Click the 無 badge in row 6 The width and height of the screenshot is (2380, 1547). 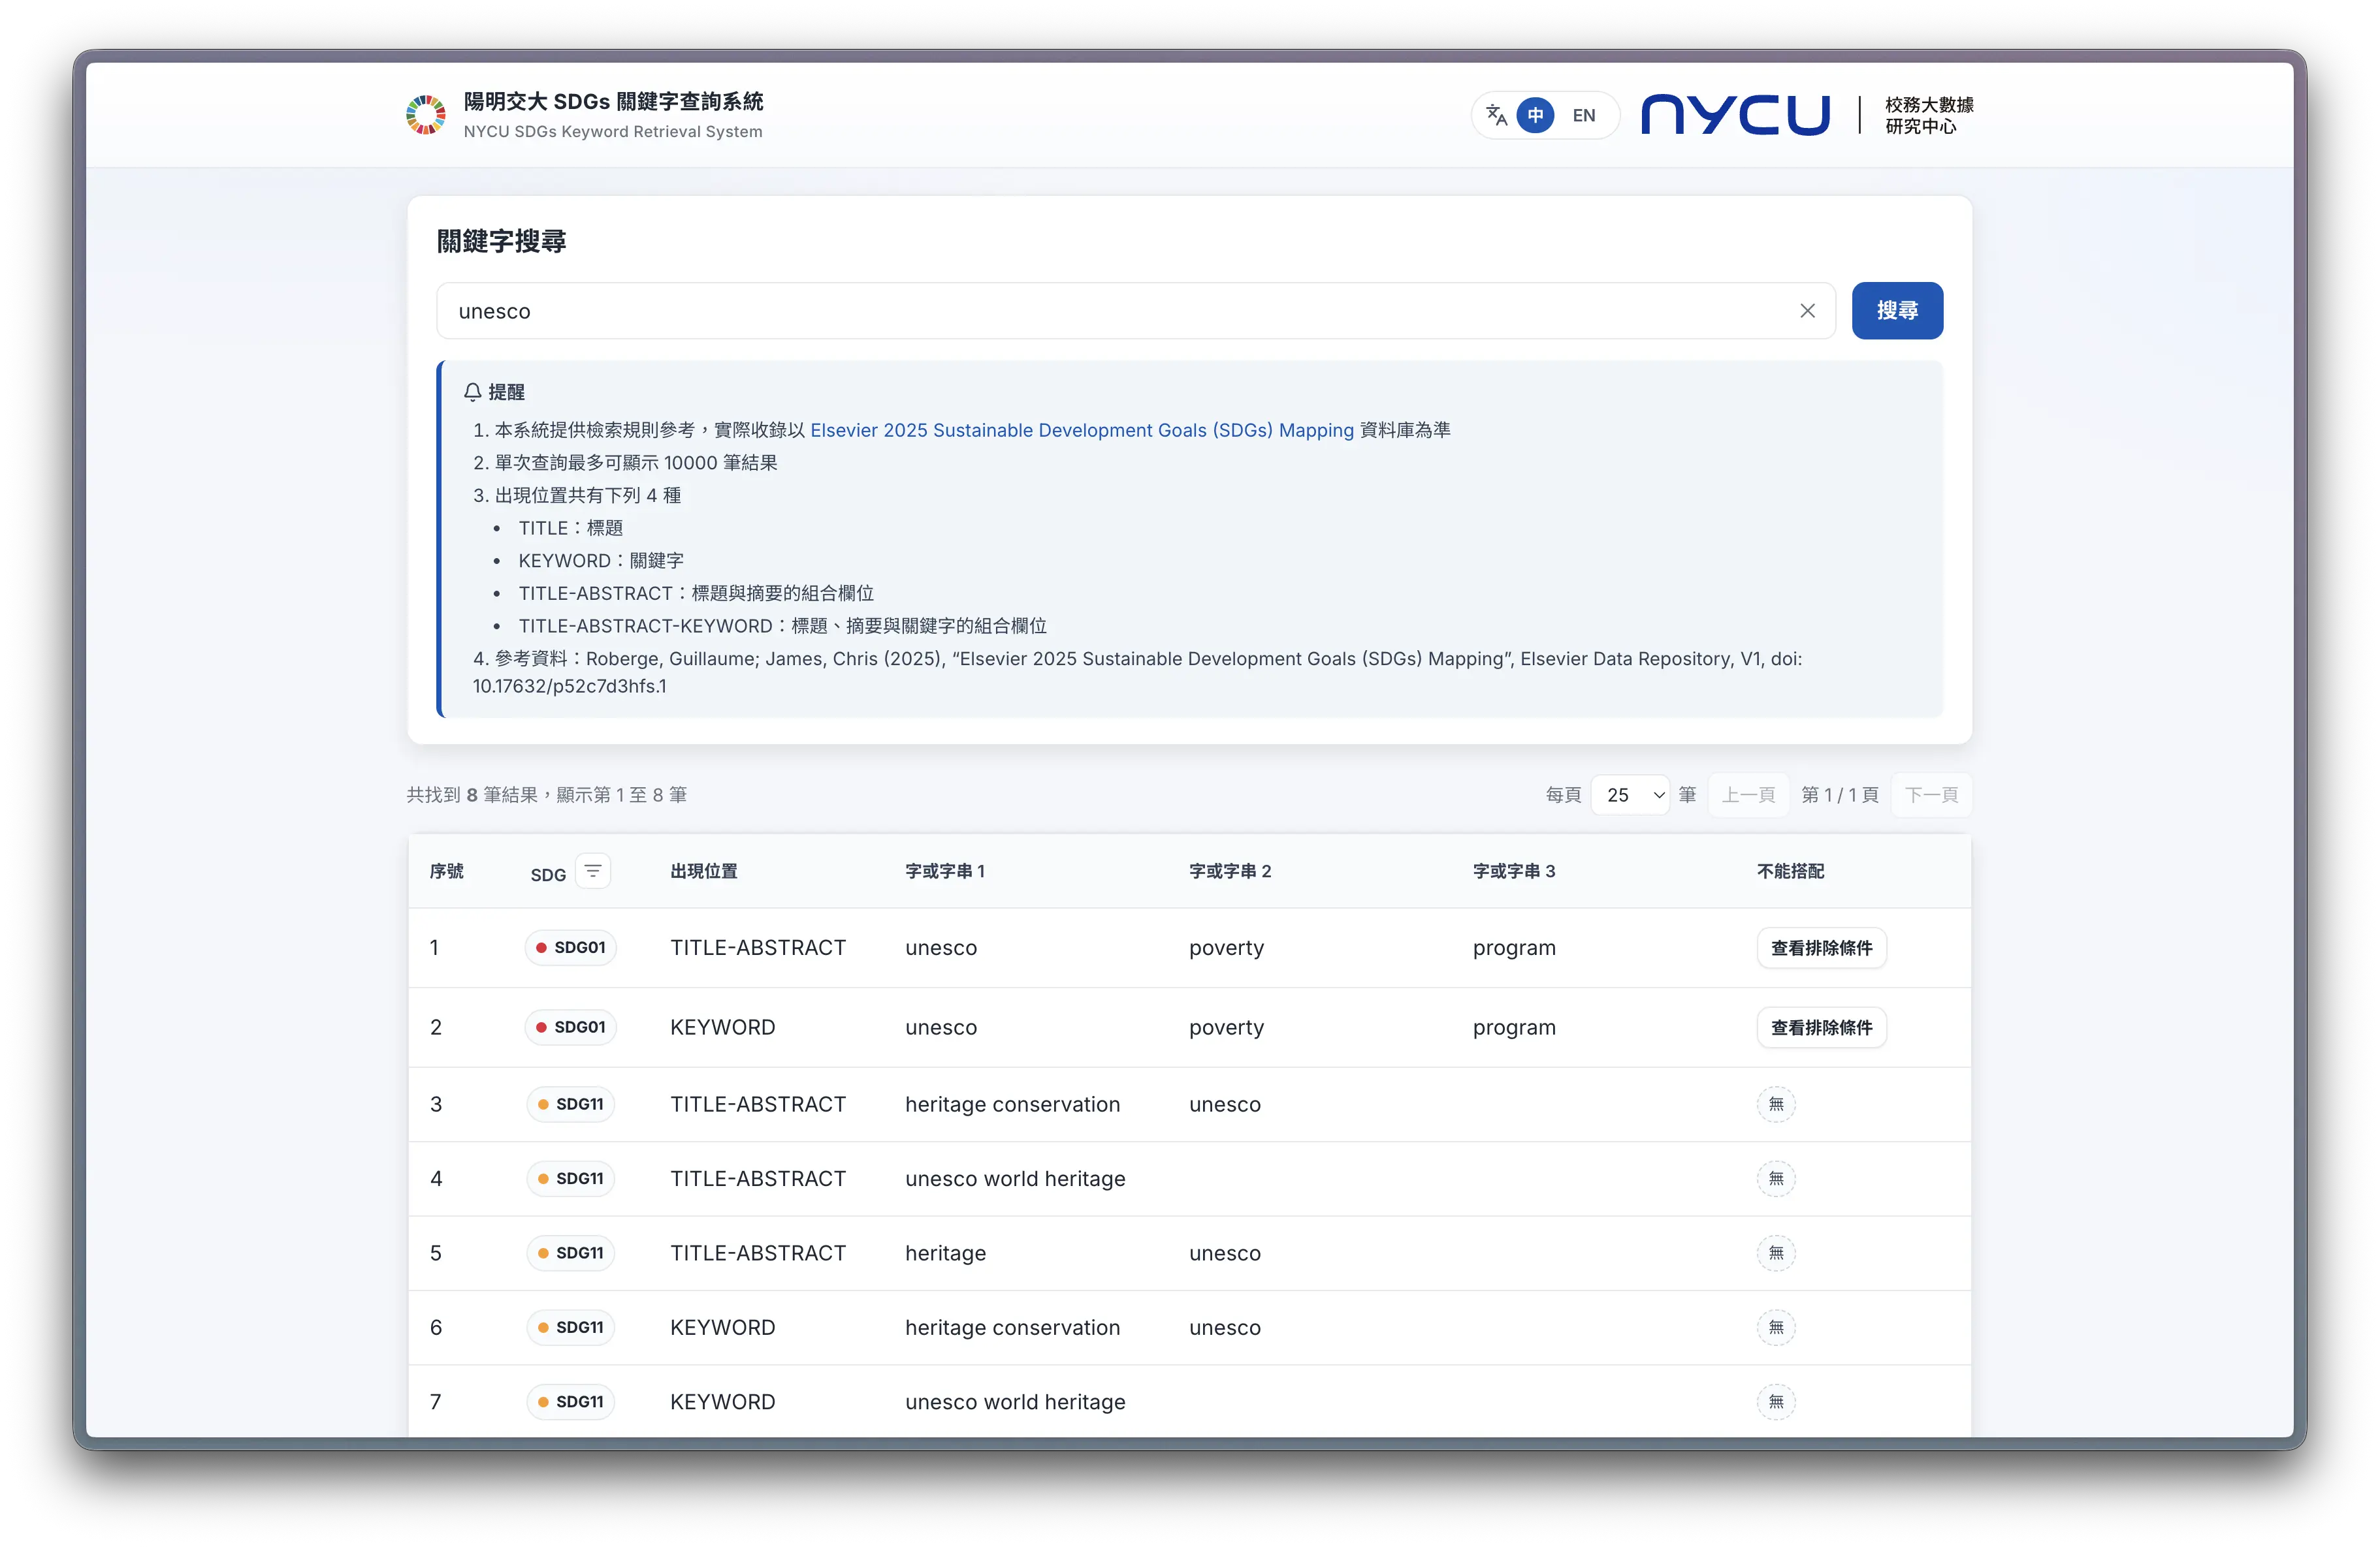[x=1776, y=1328]
